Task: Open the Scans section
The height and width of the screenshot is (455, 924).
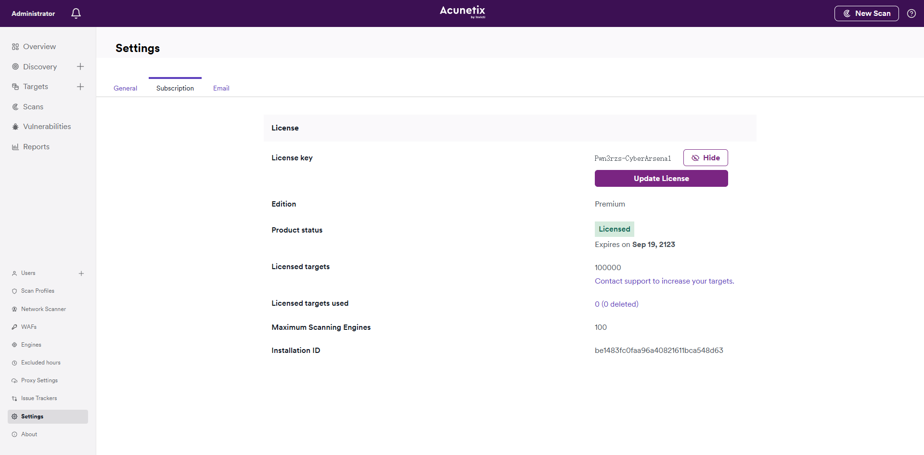Action: point(33,107)
